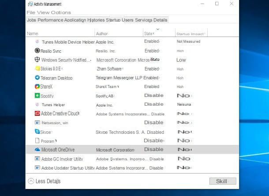Image resolution: width=269 pixels, height=196 pixels.
Task: Click ShareX Team author cell
Action: [107, 87]
